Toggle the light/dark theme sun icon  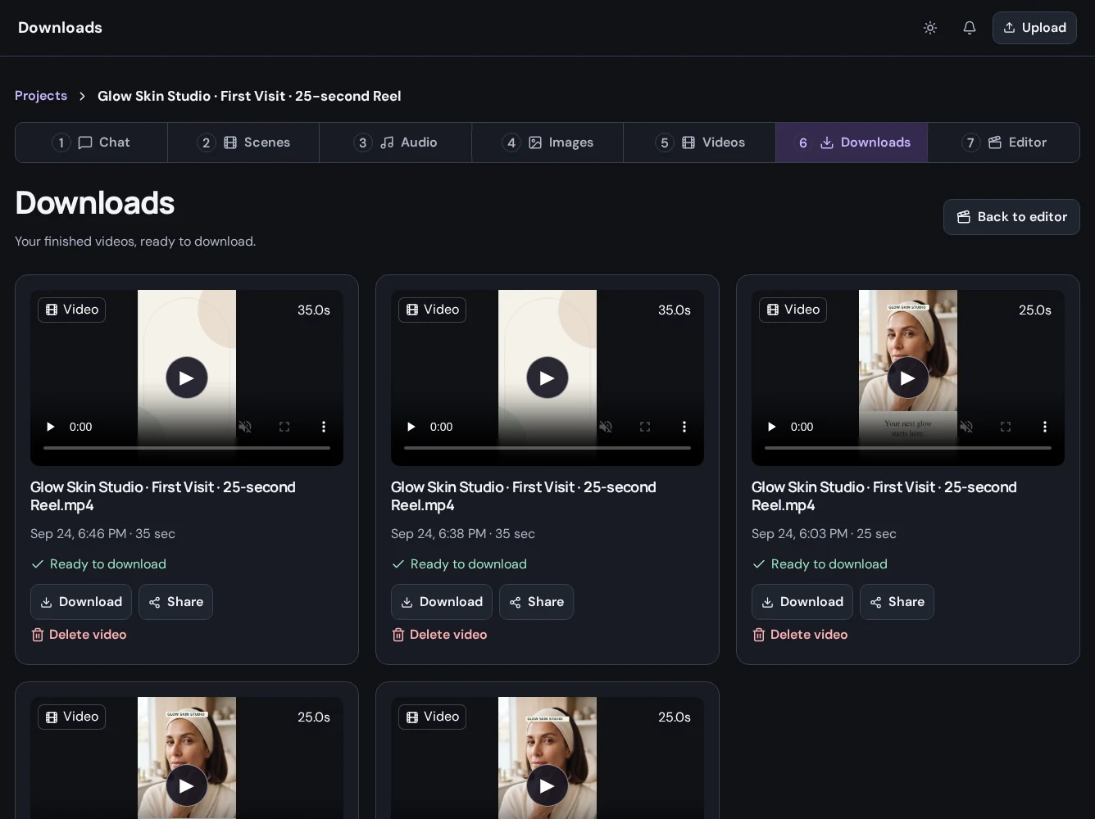(930, 28)
